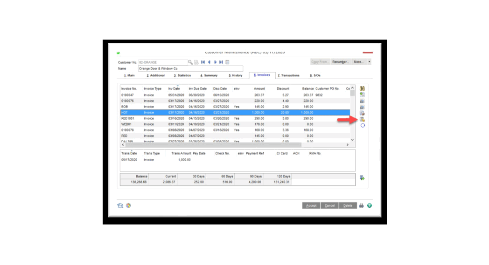
Task: Select invoice row BOB
Action: point(235,107)
